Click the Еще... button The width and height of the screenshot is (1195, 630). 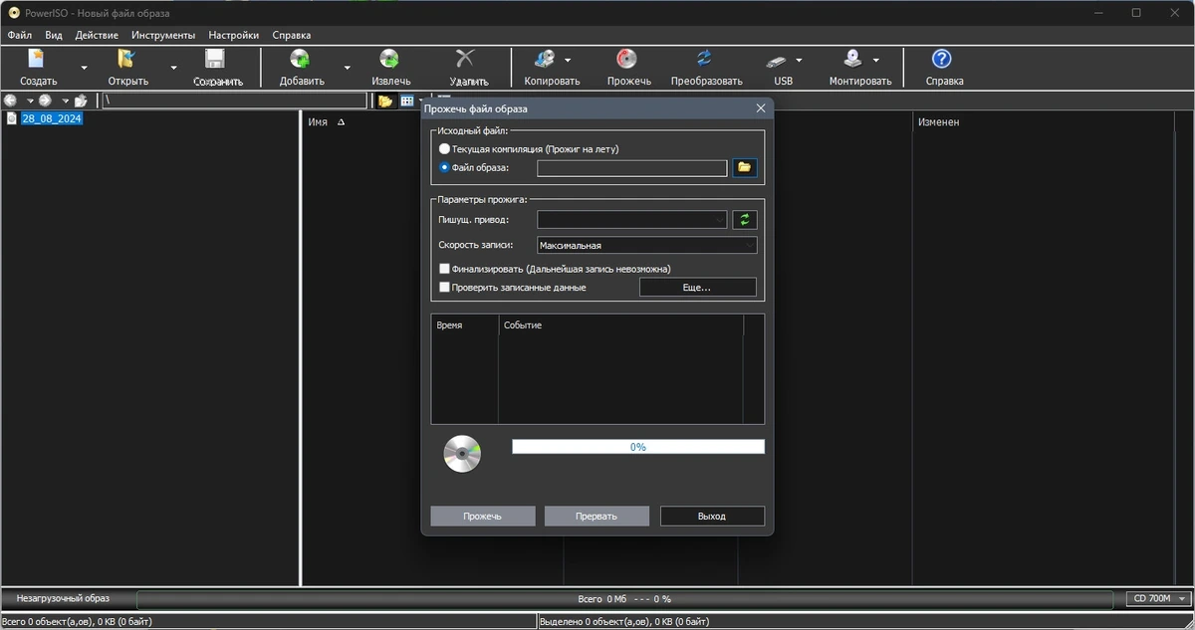click(x=697, y=287)
